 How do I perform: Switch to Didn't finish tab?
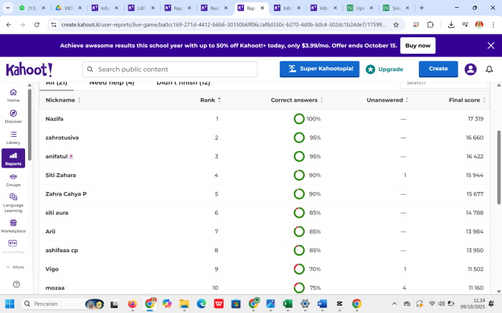click(x=183, y=83)
